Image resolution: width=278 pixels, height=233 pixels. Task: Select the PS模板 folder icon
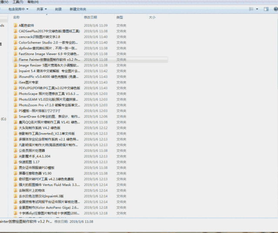[x=16, y=111]
